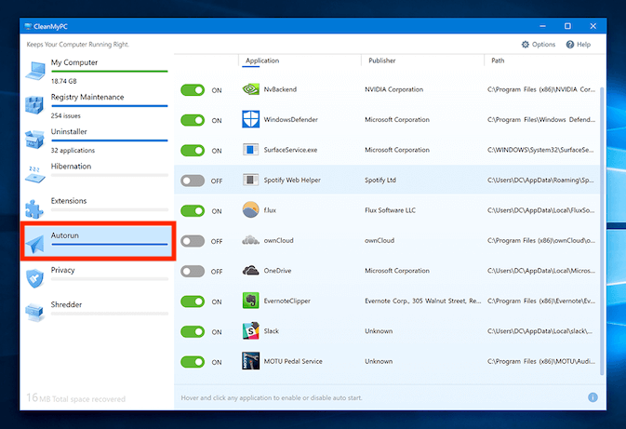Click the Extensions puzzle piece icon
The height and width of the screenshot is (429, 626).
coord(34,208)
